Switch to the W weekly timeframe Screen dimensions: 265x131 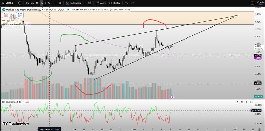(49, 3)
